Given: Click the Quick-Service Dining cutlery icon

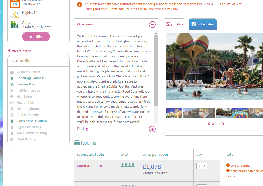Looking at the screenshot, I should click(12, 121).
